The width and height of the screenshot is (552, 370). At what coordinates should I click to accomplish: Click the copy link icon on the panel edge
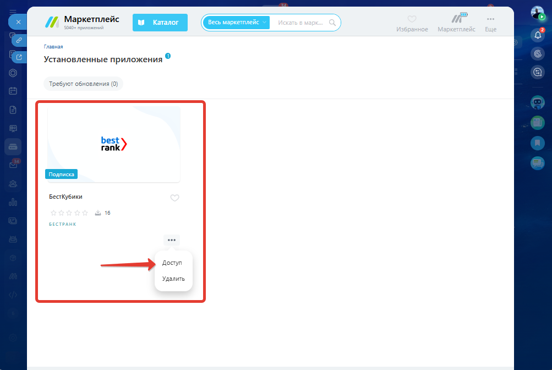(x=19, y=40)
